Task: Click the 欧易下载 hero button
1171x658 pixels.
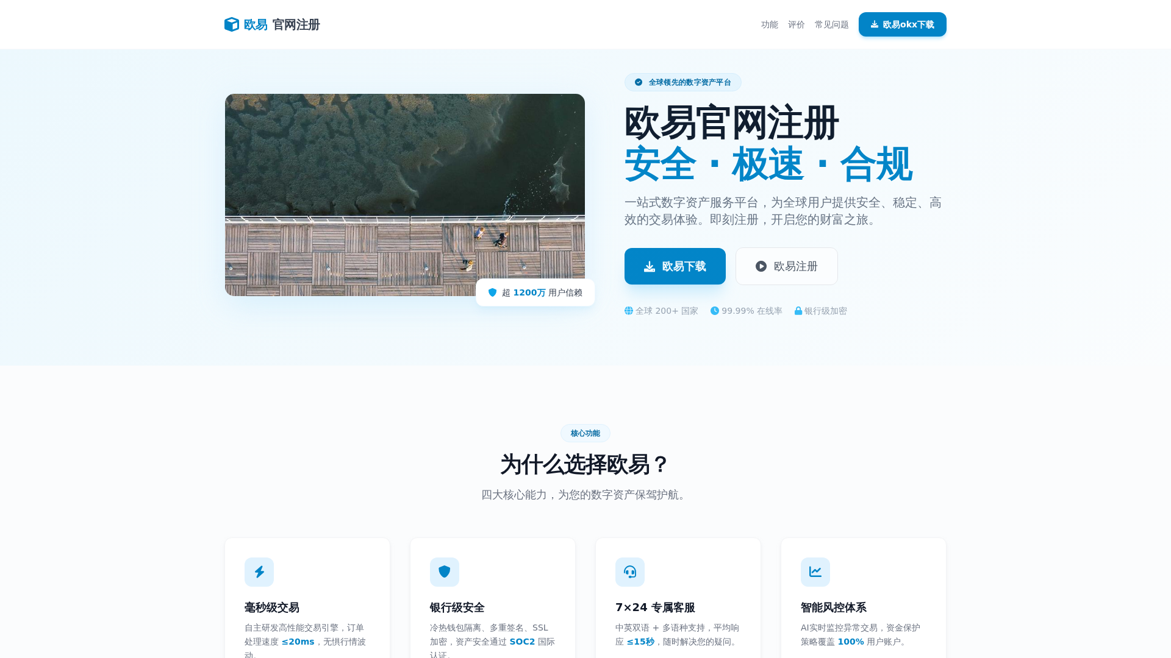Action: (675, 266)
